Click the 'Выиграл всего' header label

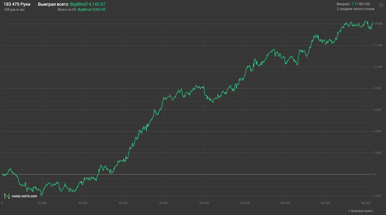(x=53, y=4)
